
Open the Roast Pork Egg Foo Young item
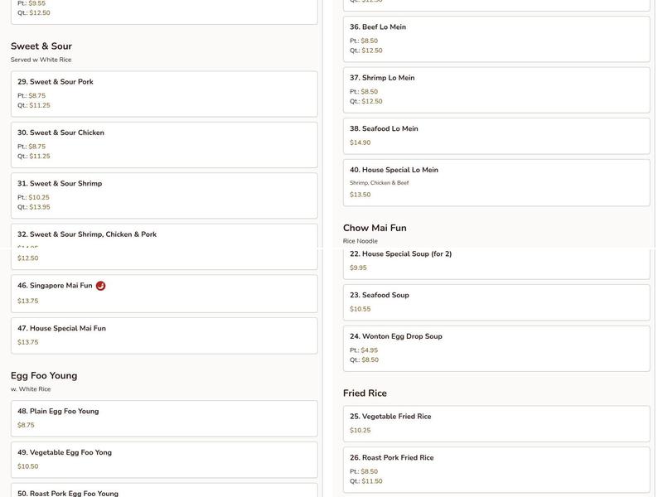pos(162,491)
